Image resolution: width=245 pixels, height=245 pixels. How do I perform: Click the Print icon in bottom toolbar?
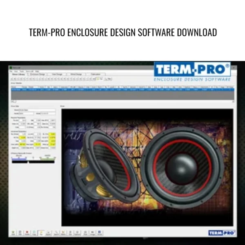click(x=85, y=233)
